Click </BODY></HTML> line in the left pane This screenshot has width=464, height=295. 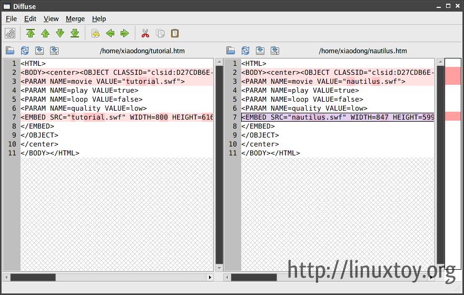(x=117, y=153)
